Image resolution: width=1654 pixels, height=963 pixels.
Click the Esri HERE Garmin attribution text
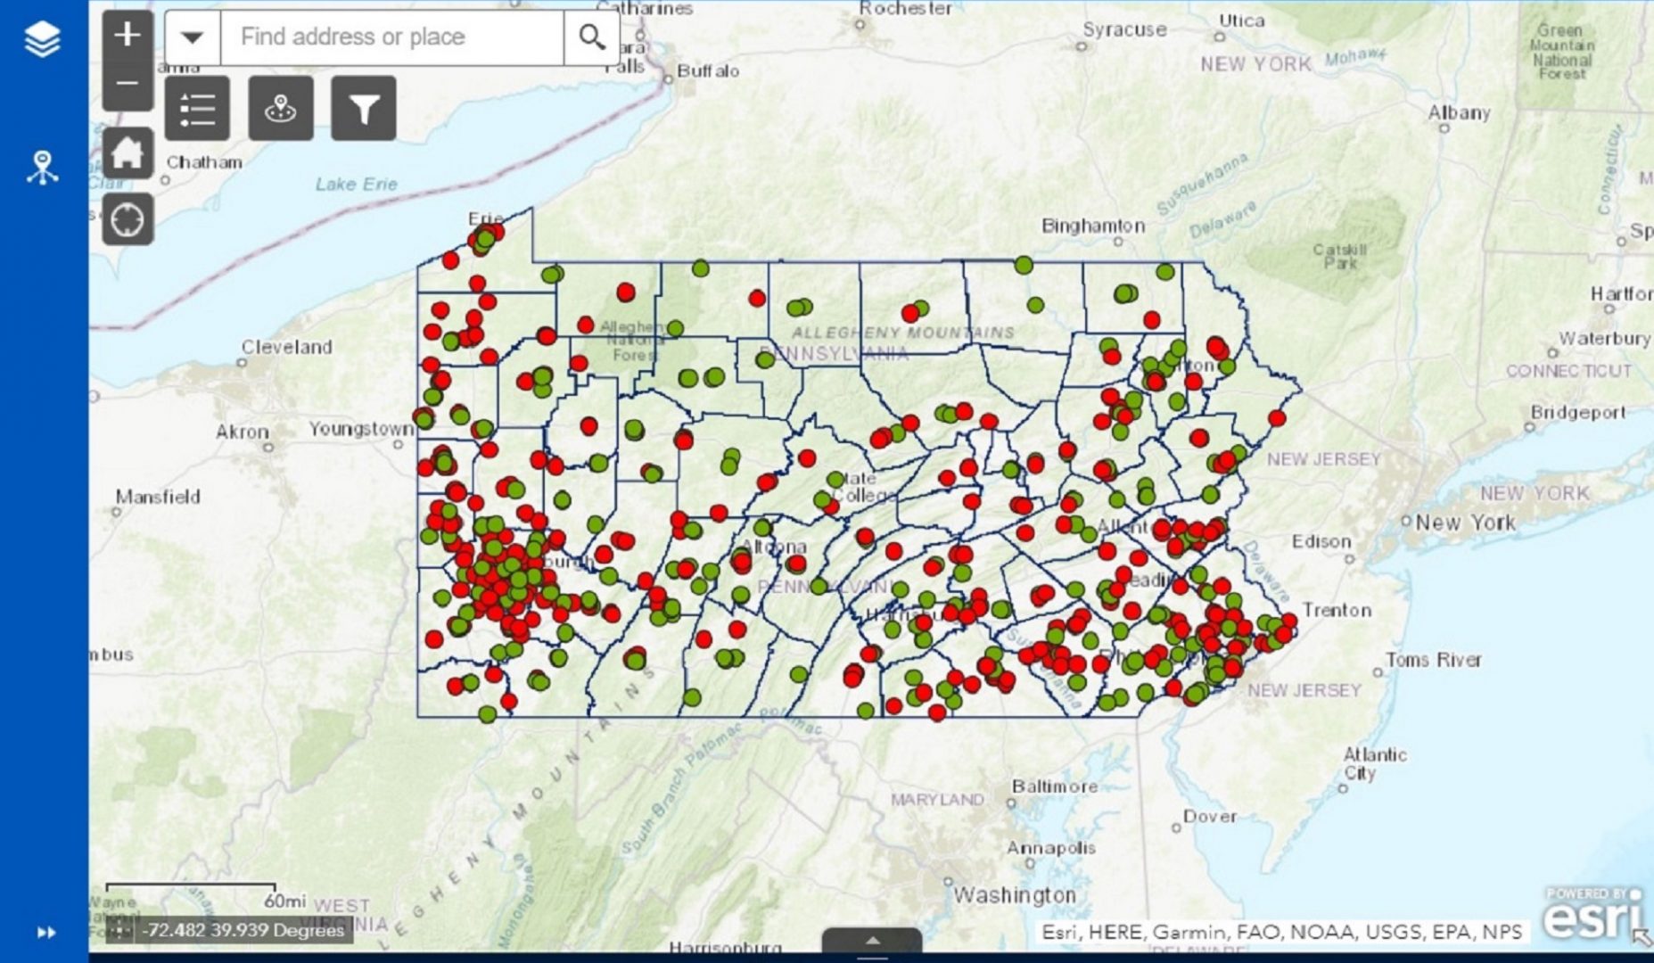[1281, 930]
